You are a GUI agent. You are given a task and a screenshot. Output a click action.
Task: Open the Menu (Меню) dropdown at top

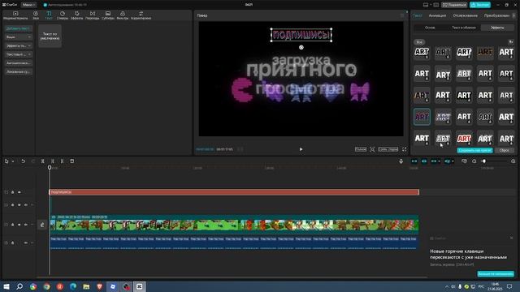click(x=29, y=5)
